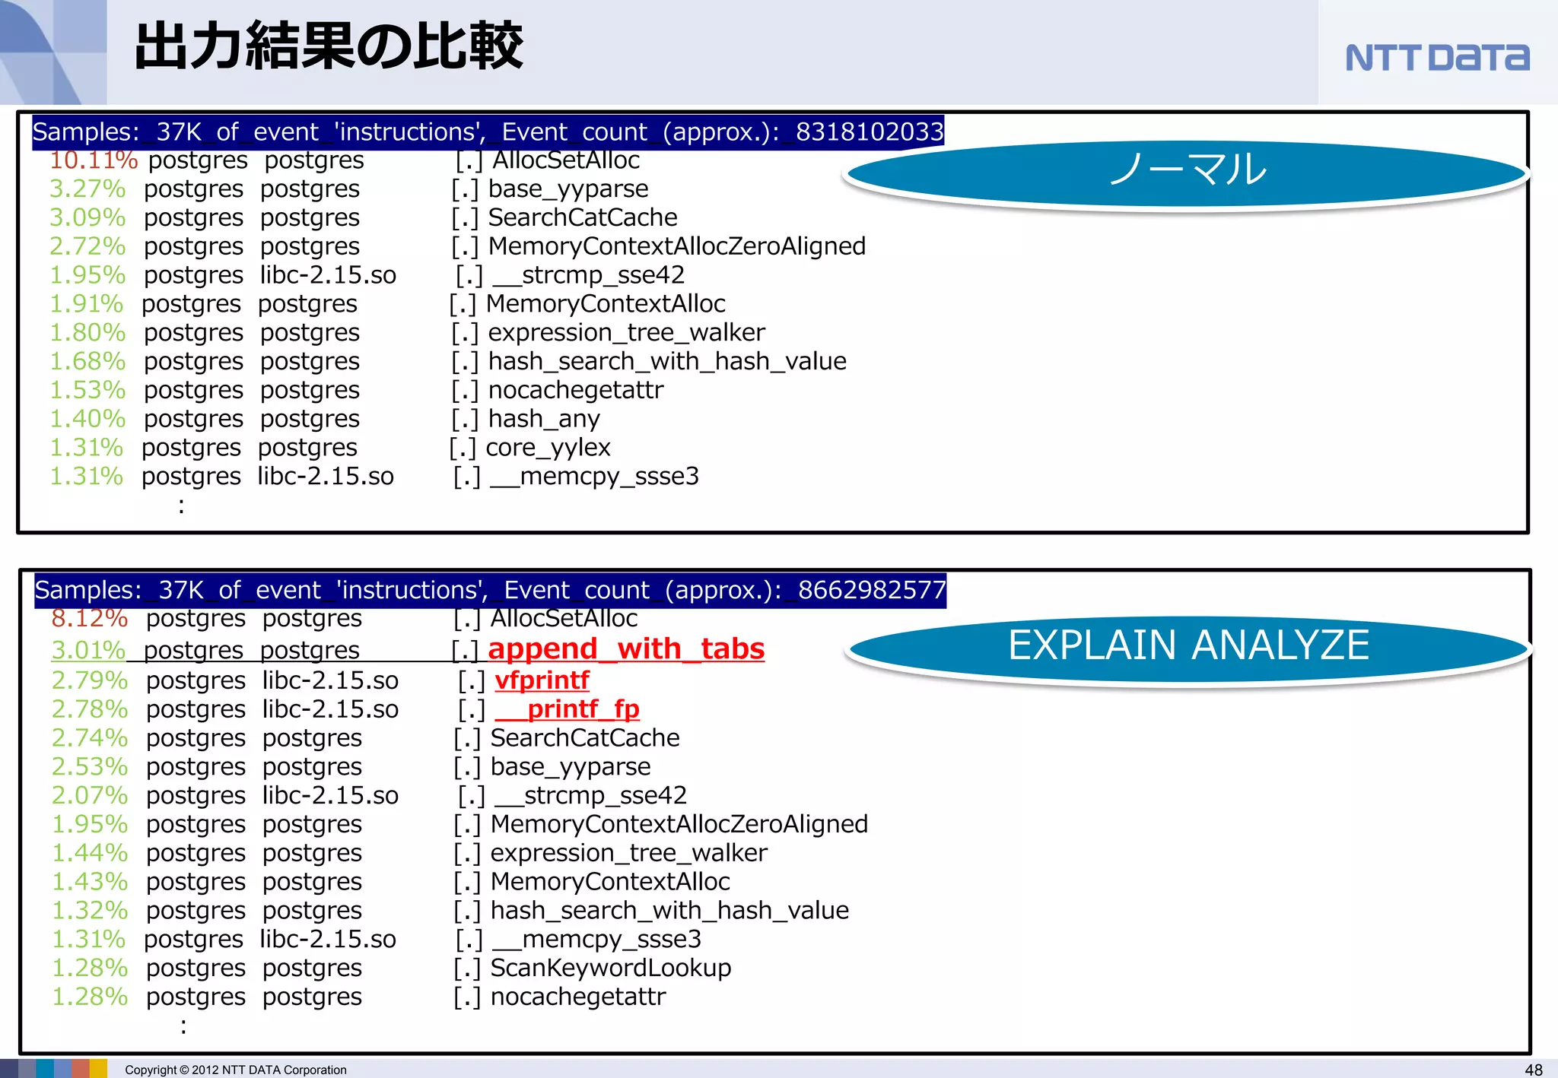Click base_yyparse in the EXPLAIN ANALYZE profile

[571, 767]
